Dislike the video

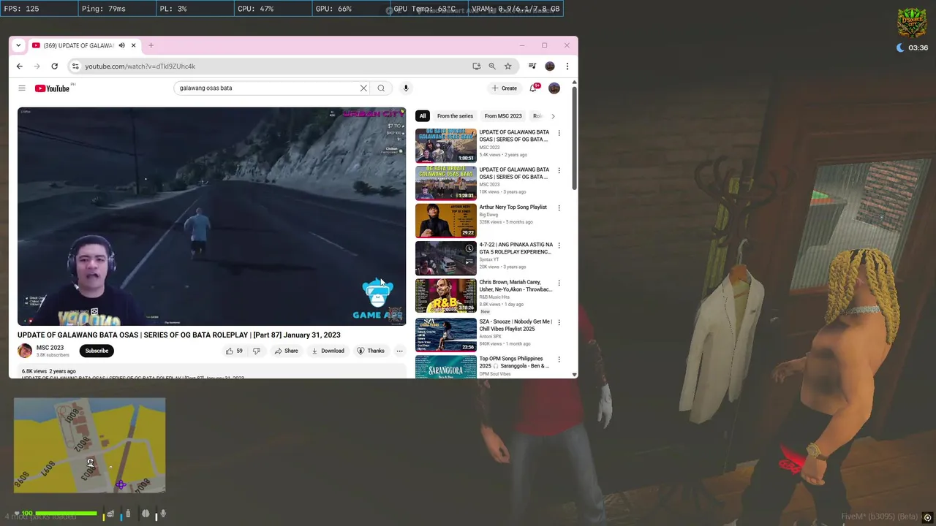(256, 351)
